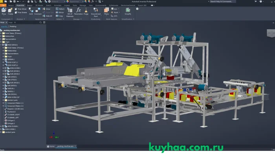Image resolution: width=275 pixels, height=154 pixels.
Task: Switch to the Design ribbon tab
Action: click(x=29, y=5)
